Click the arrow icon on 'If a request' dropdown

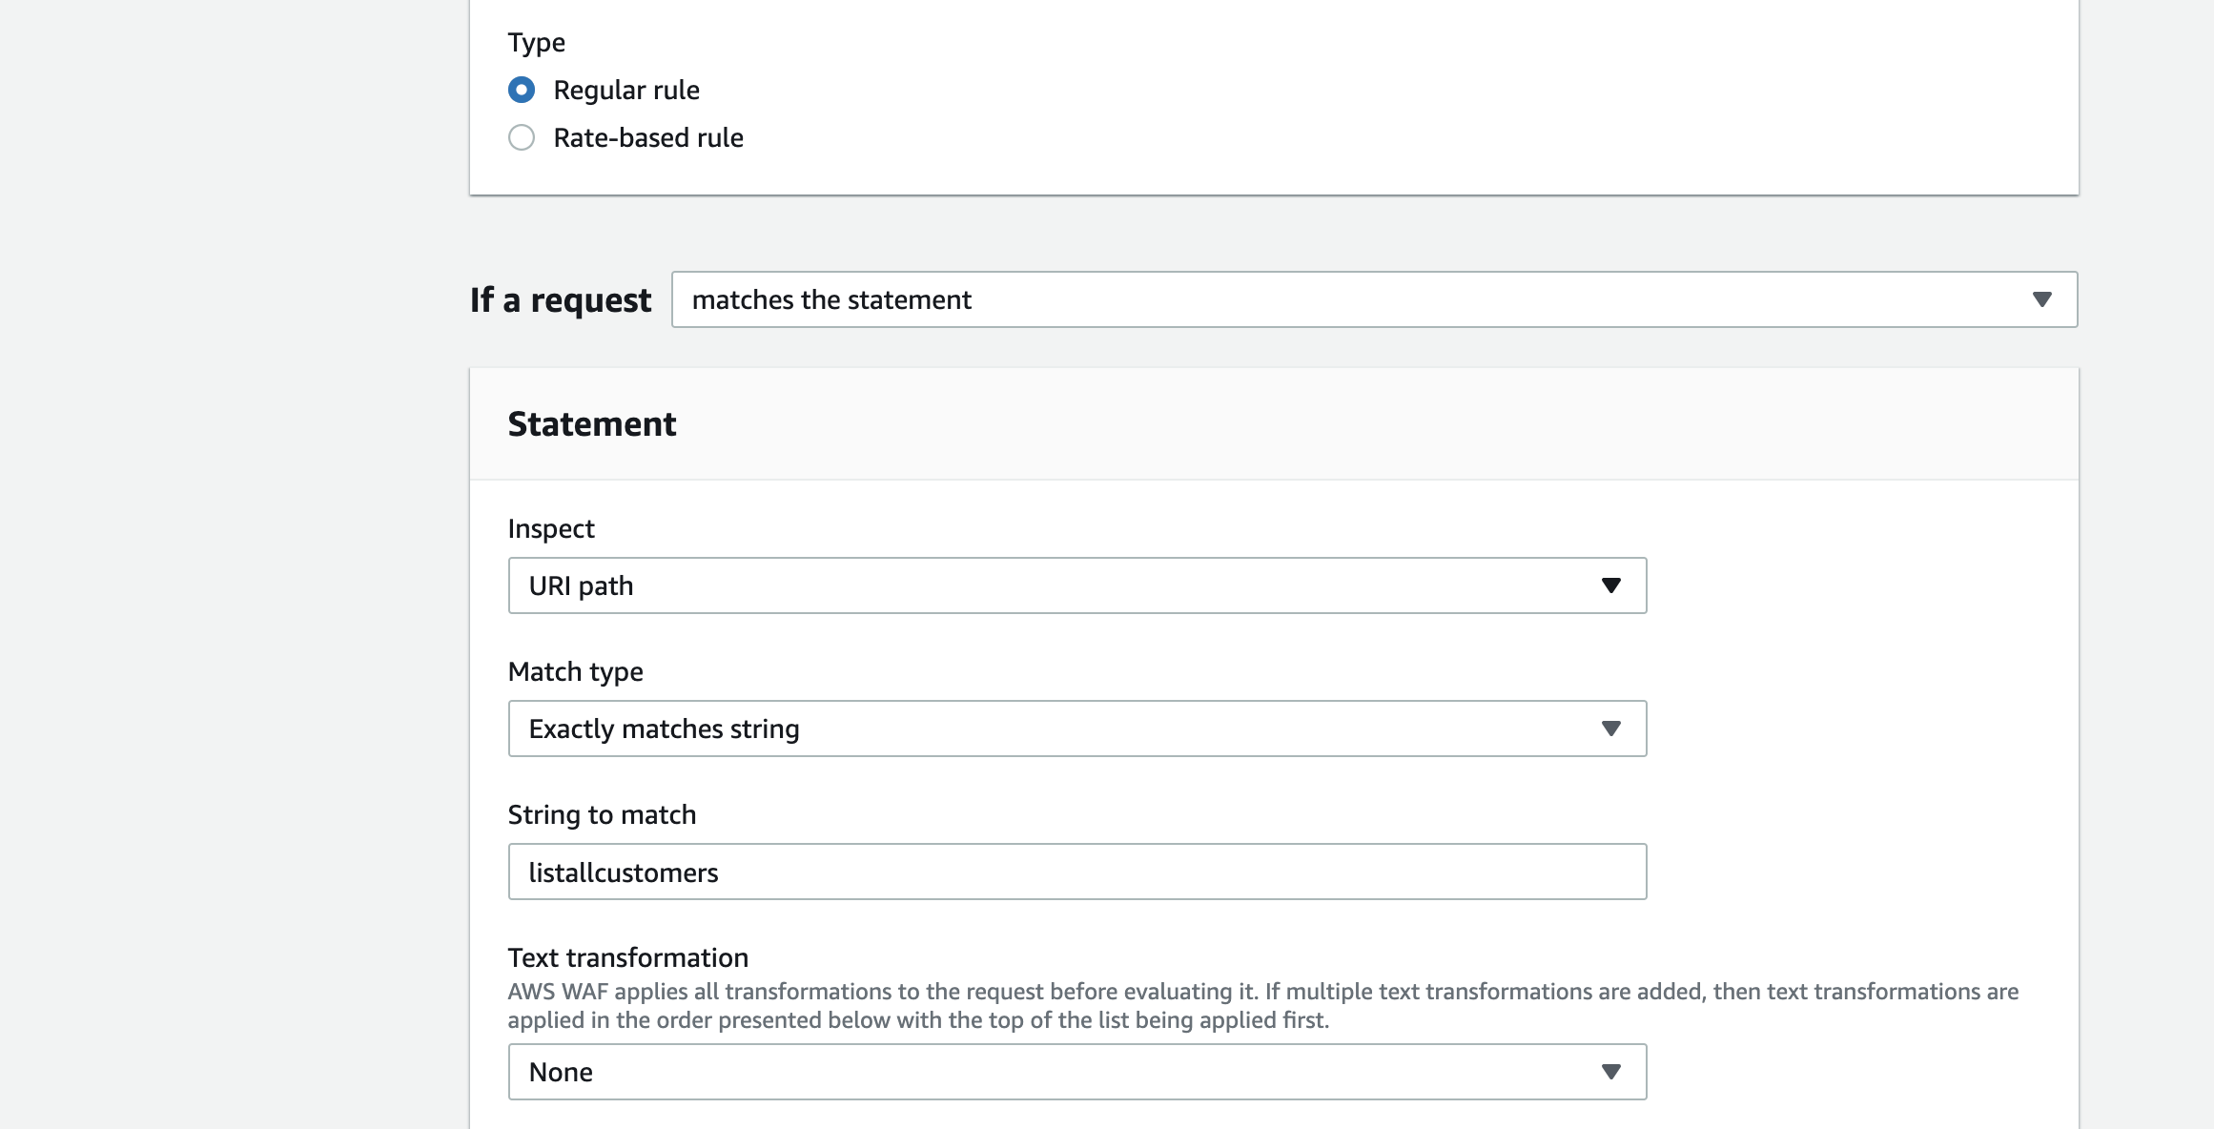pos(2041,299)
